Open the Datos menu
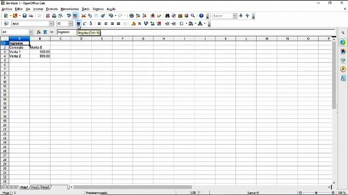The height and width of the screenshot is (195, 348). click(x=85, y=9)
